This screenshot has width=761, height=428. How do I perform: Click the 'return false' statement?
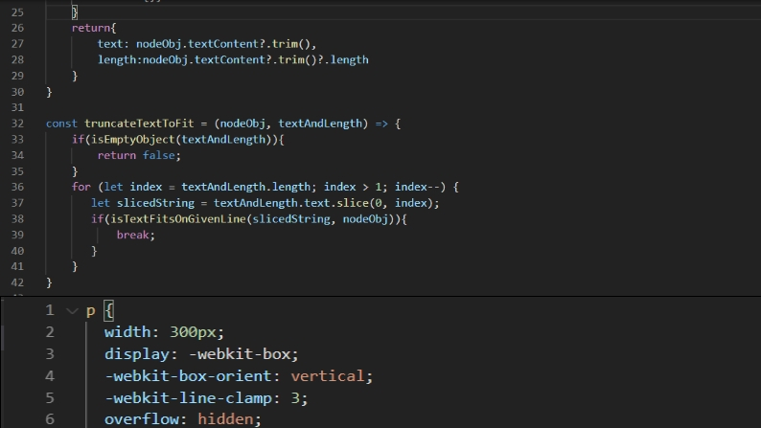tap(138, 155)
